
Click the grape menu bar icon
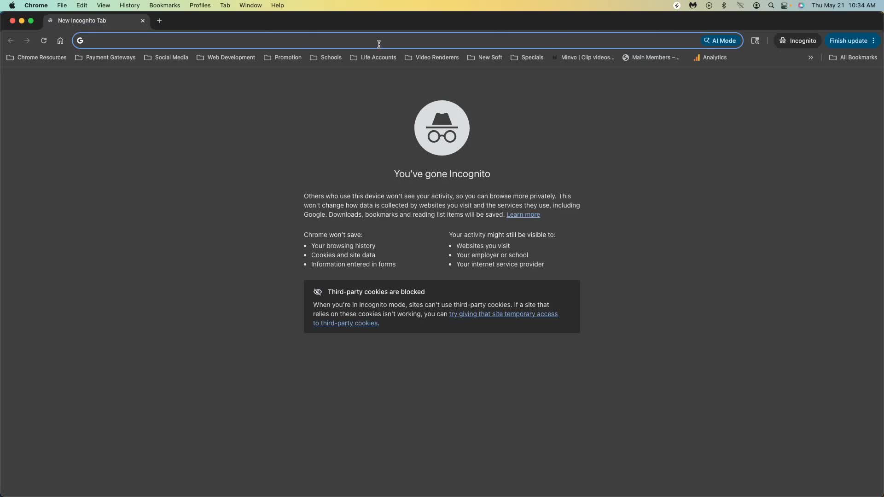[x=677, y=6]
